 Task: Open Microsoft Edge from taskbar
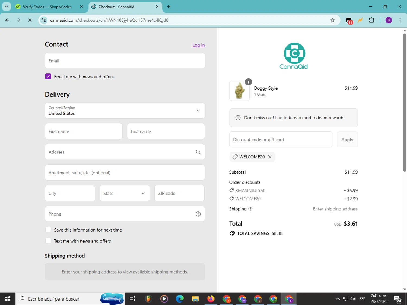180,299
